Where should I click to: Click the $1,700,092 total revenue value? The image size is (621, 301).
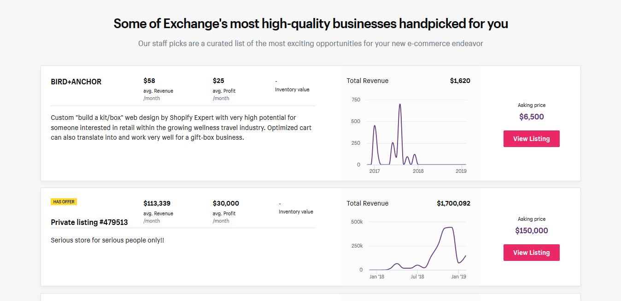point(453,203)
